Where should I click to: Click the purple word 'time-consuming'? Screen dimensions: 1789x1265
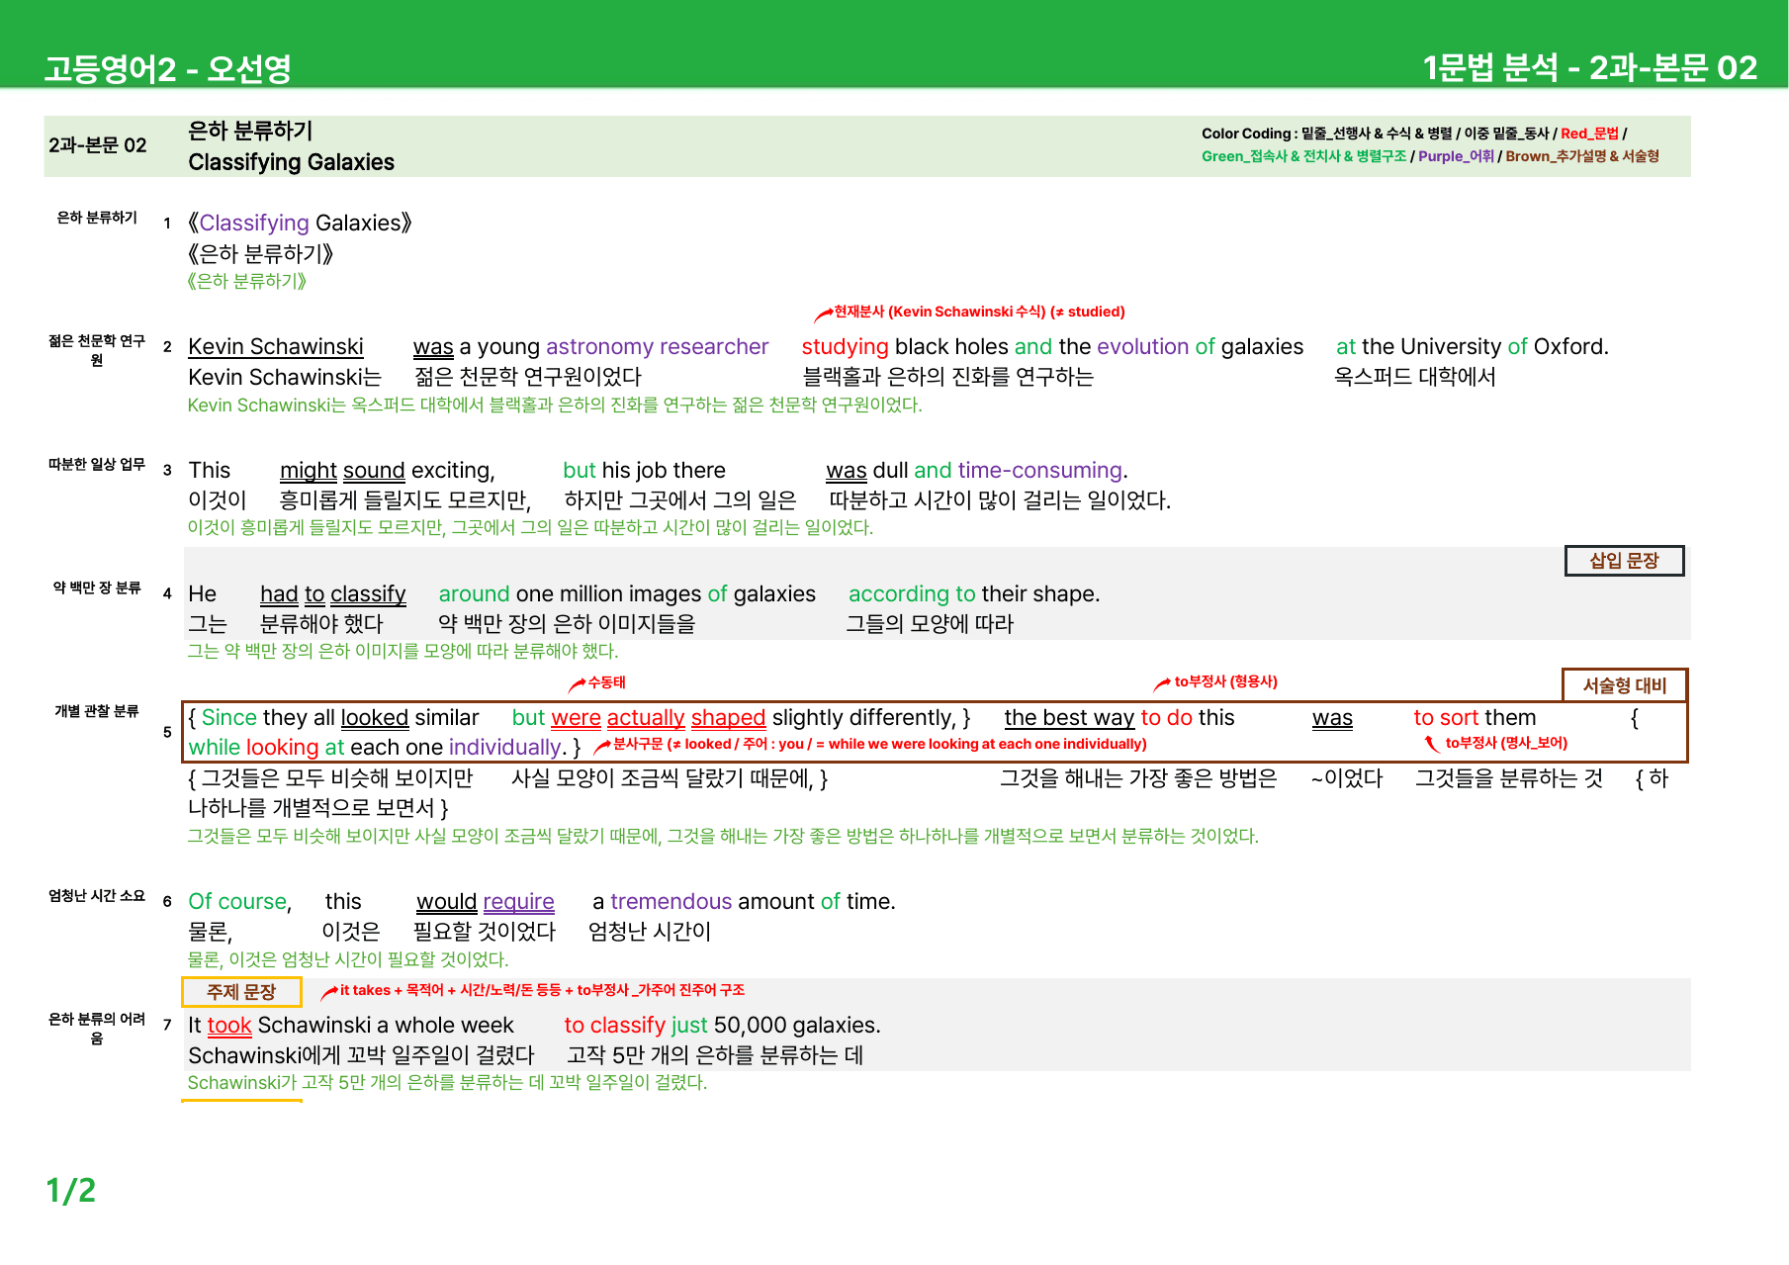[1040, 471]
